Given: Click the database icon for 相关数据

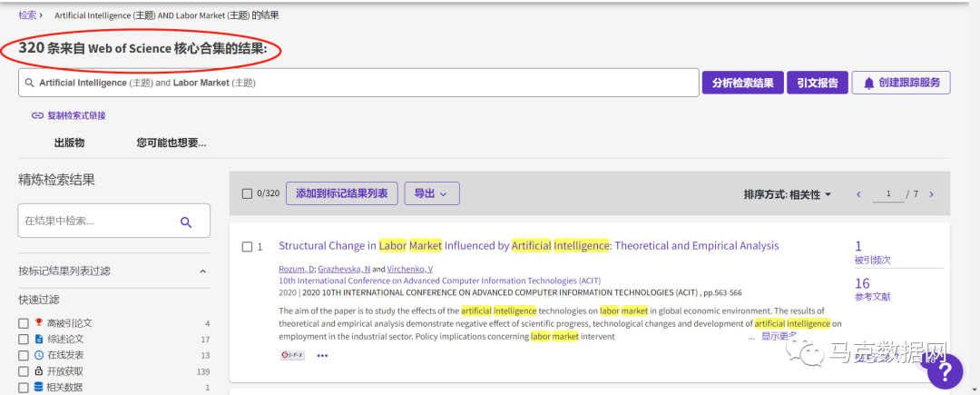Looking at the screenshot, I should [39, 387].
